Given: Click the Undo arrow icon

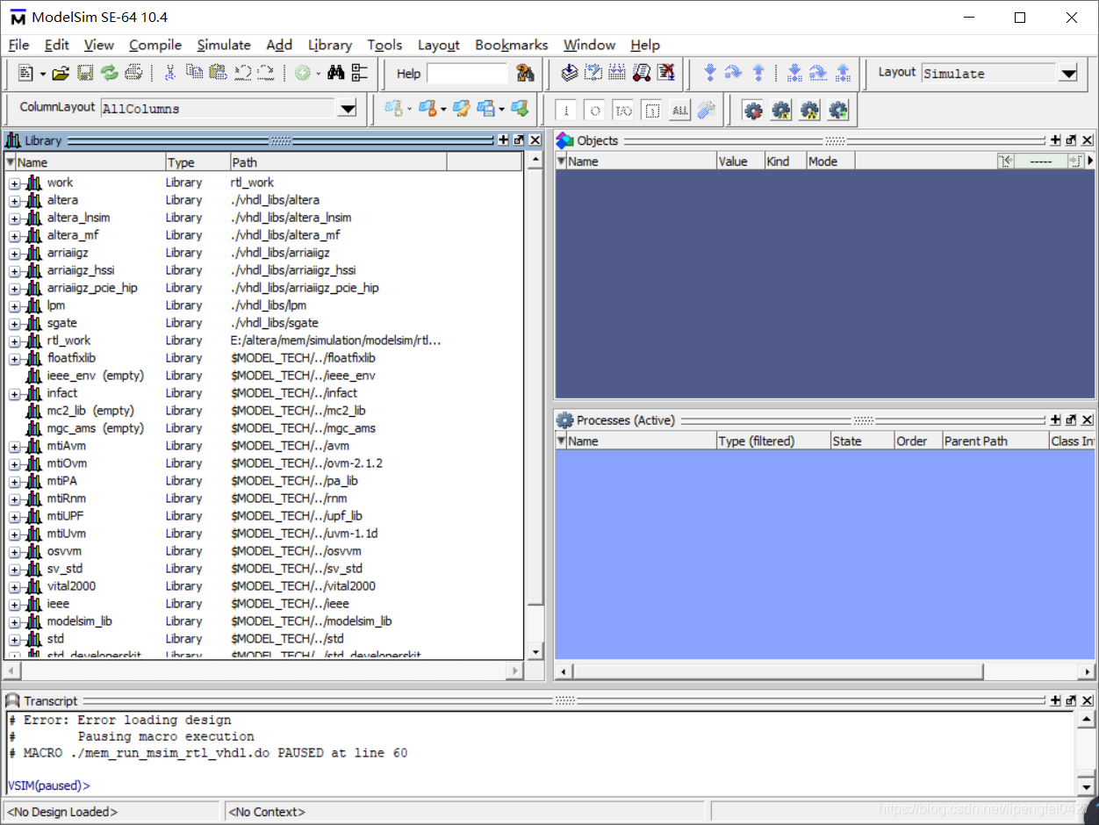Looking at the screenshot, I should 242,74.
